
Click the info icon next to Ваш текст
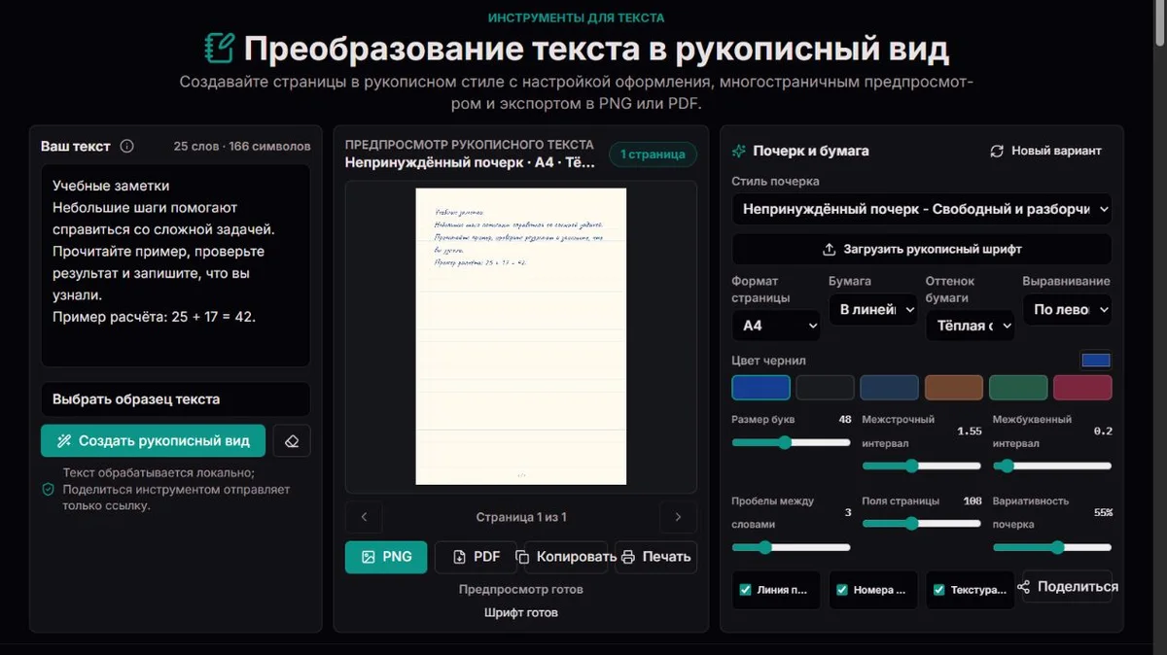(126, 147)
